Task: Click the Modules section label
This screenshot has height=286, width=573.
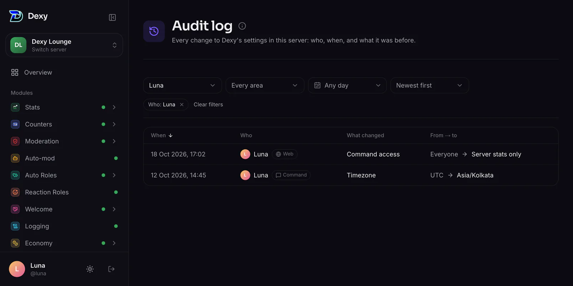Action: pos(22,93)
